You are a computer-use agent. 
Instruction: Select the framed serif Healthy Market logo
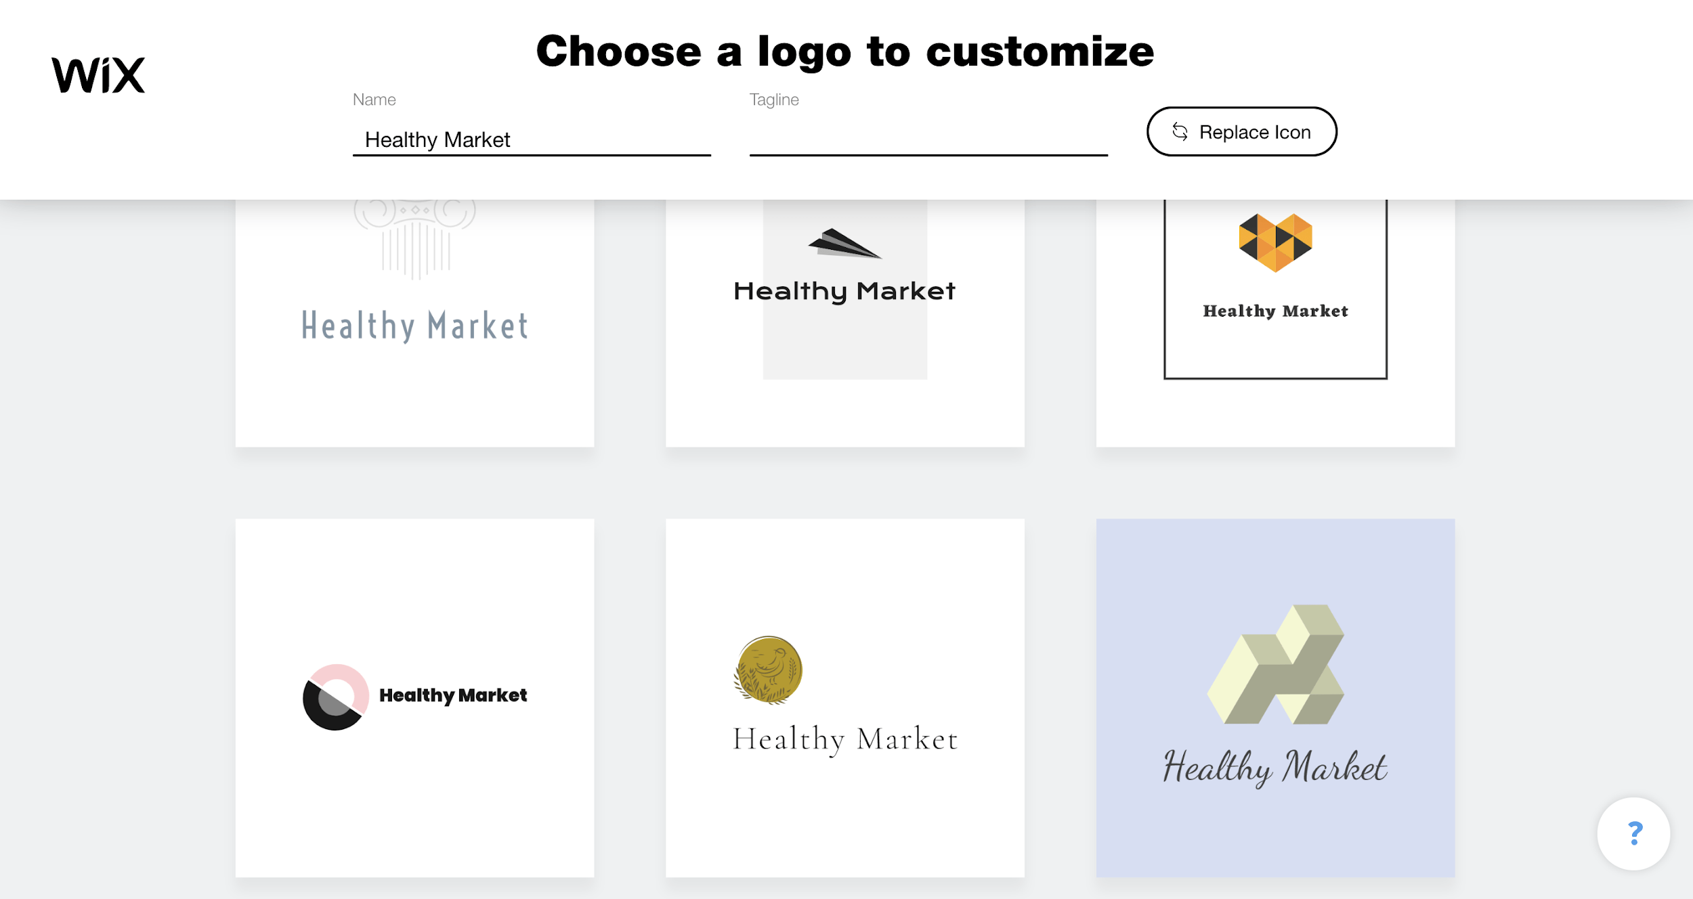[x=1275, y=323]
